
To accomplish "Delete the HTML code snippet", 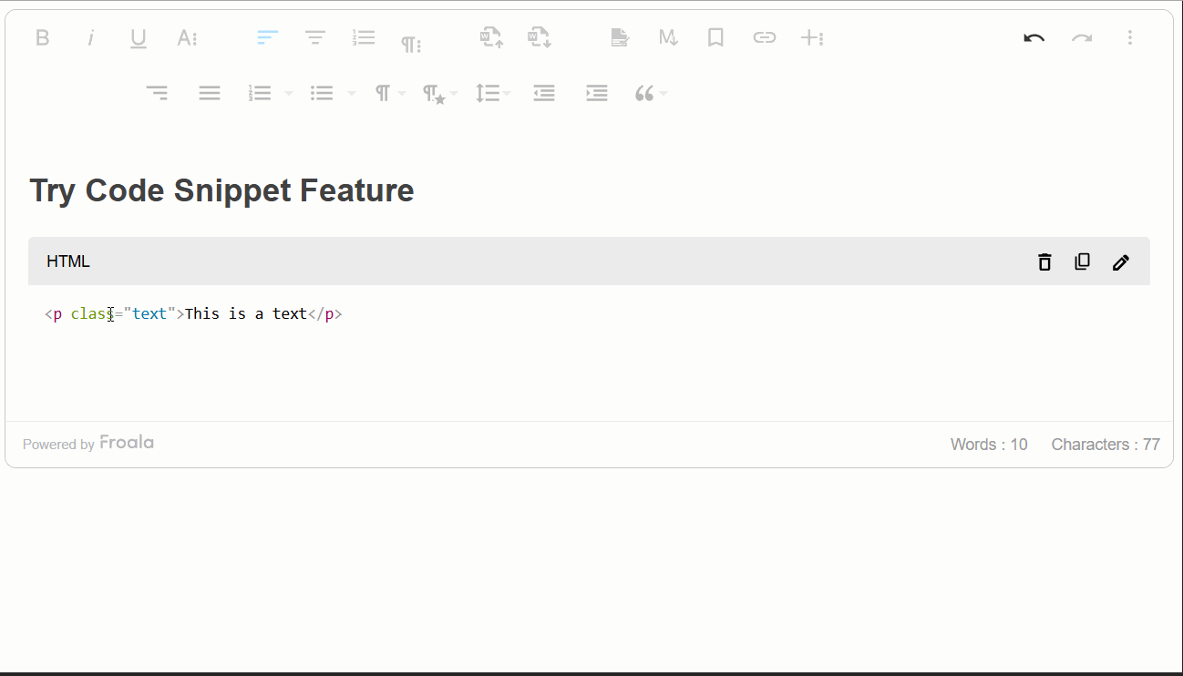I will tap(1044, 261).
